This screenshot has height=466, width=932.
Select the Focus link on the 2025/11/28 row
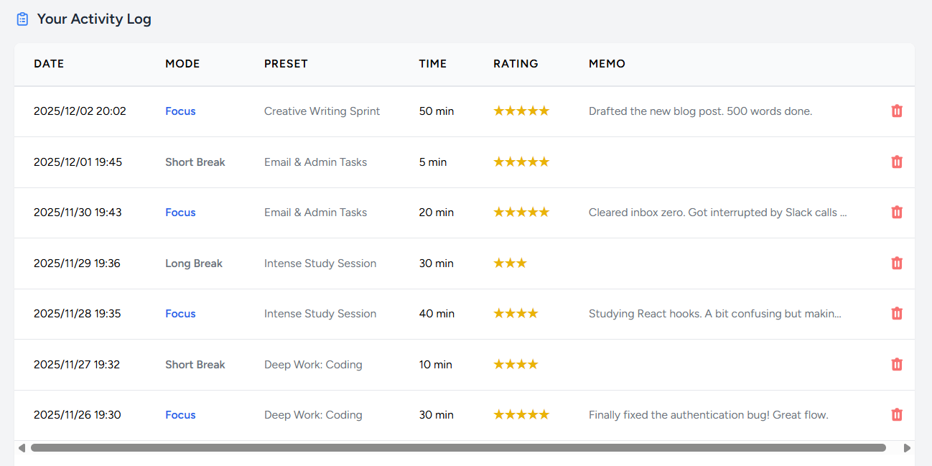tap(180, 314)
